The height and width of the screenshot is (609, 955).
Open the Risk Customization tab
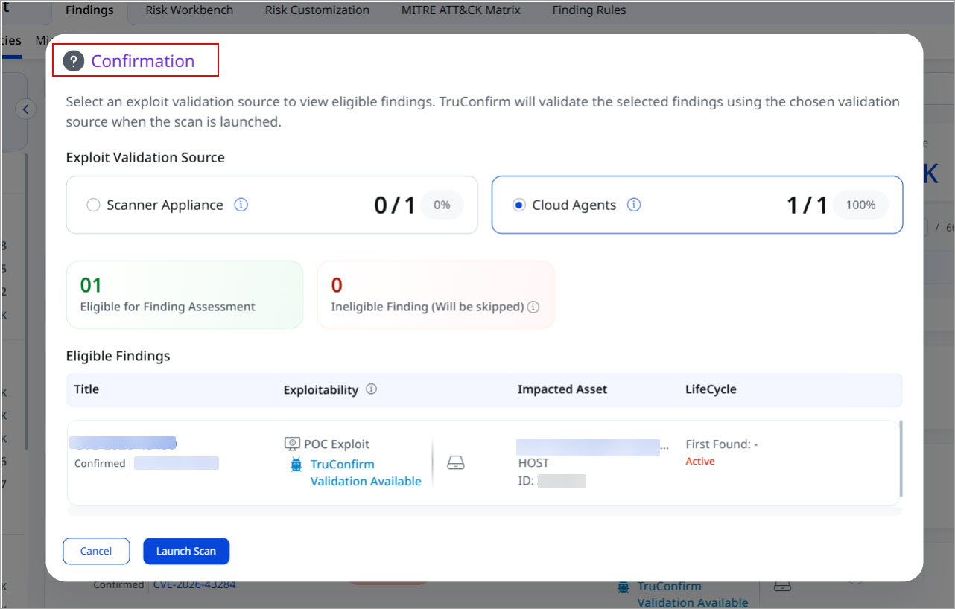point(317,10)
